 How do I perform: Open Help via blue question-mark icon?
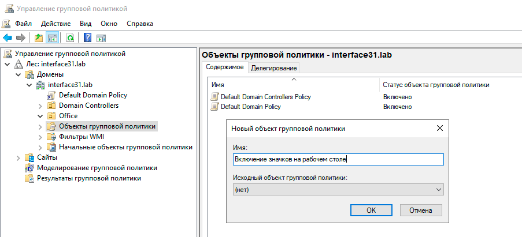(87, 38)
